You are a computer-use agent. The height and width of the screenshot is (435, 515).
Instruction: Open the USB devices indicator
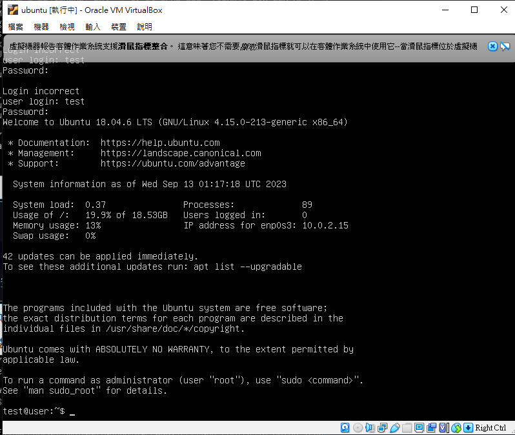click(x=395, y=428)
